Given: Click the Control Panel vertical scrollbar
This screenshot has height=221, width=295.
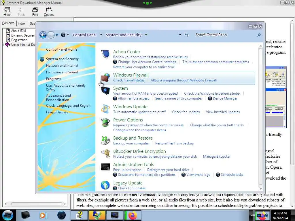Looking at the screenshot, I should (x=260, y=117).
